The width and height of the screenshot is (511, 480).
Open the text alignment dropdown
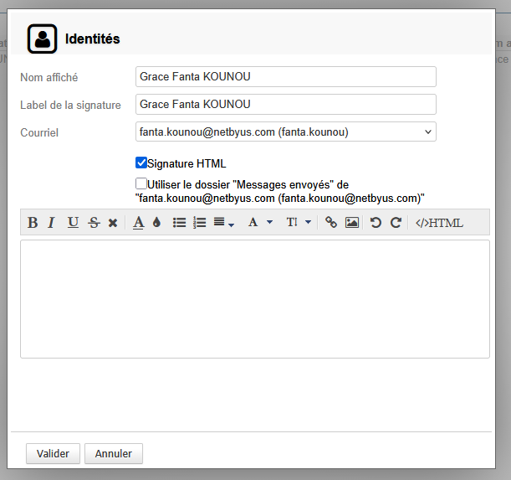pos(223,223)
